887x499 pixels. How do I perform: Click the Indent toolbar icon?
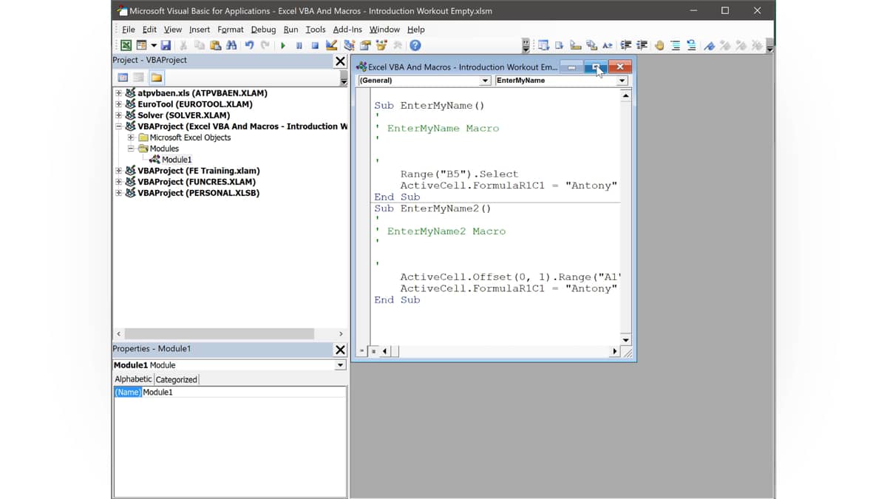click(626, 45)
